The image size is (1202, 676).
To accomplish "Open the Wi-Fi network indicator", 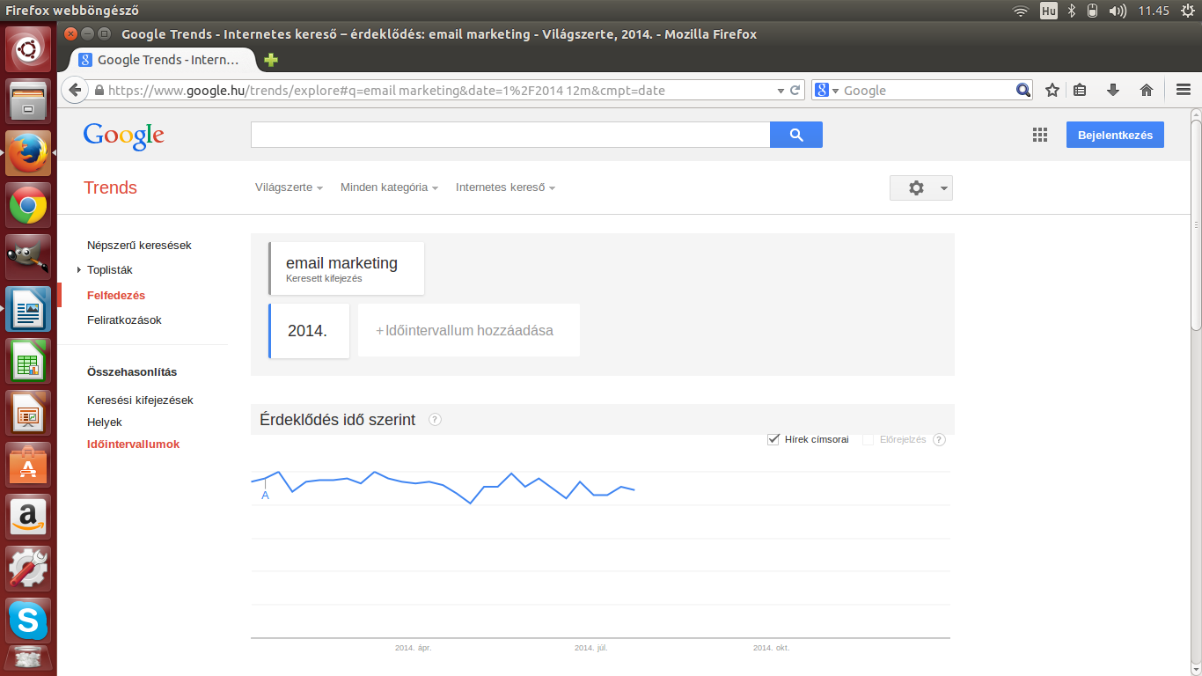I will point(1021,11).
